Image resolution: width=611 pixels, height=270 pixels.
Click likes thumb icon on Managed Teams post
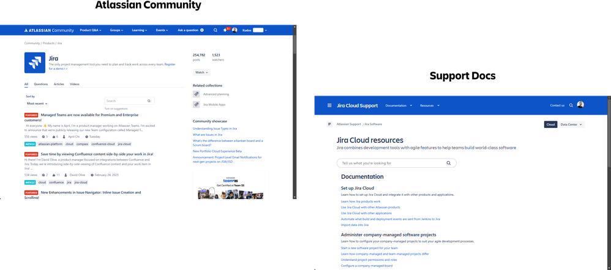pos(53,137)
